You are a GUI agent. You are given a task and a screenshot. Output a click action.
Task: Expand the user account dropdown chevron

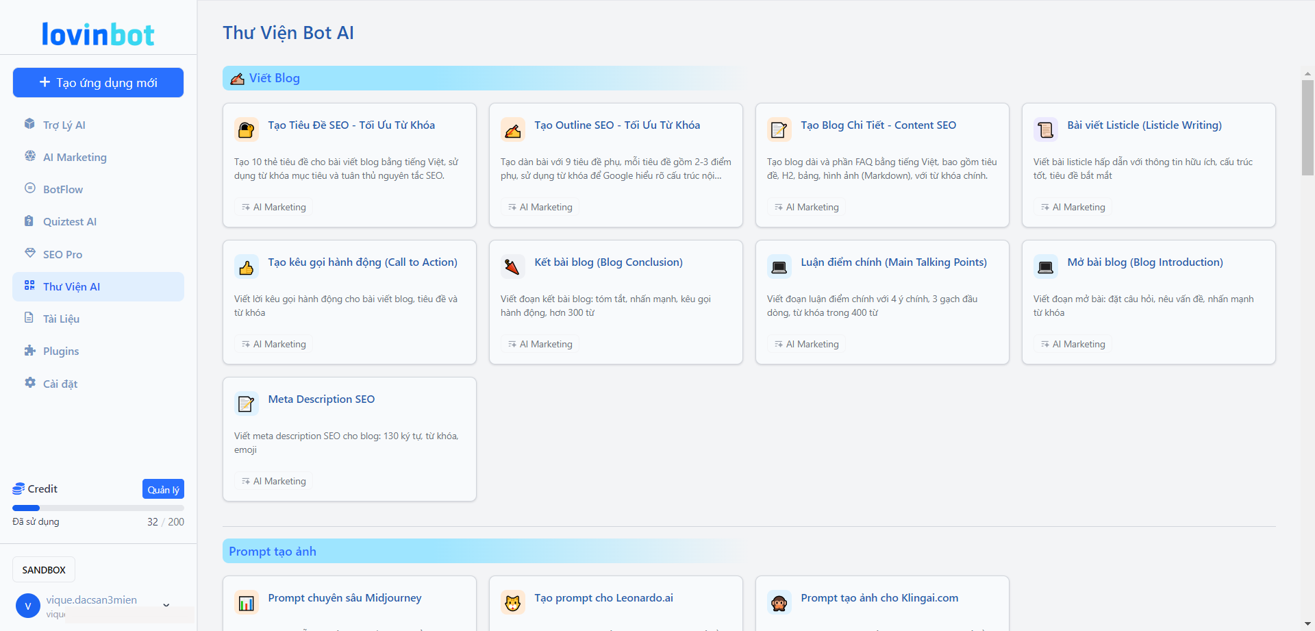(166, 605)
